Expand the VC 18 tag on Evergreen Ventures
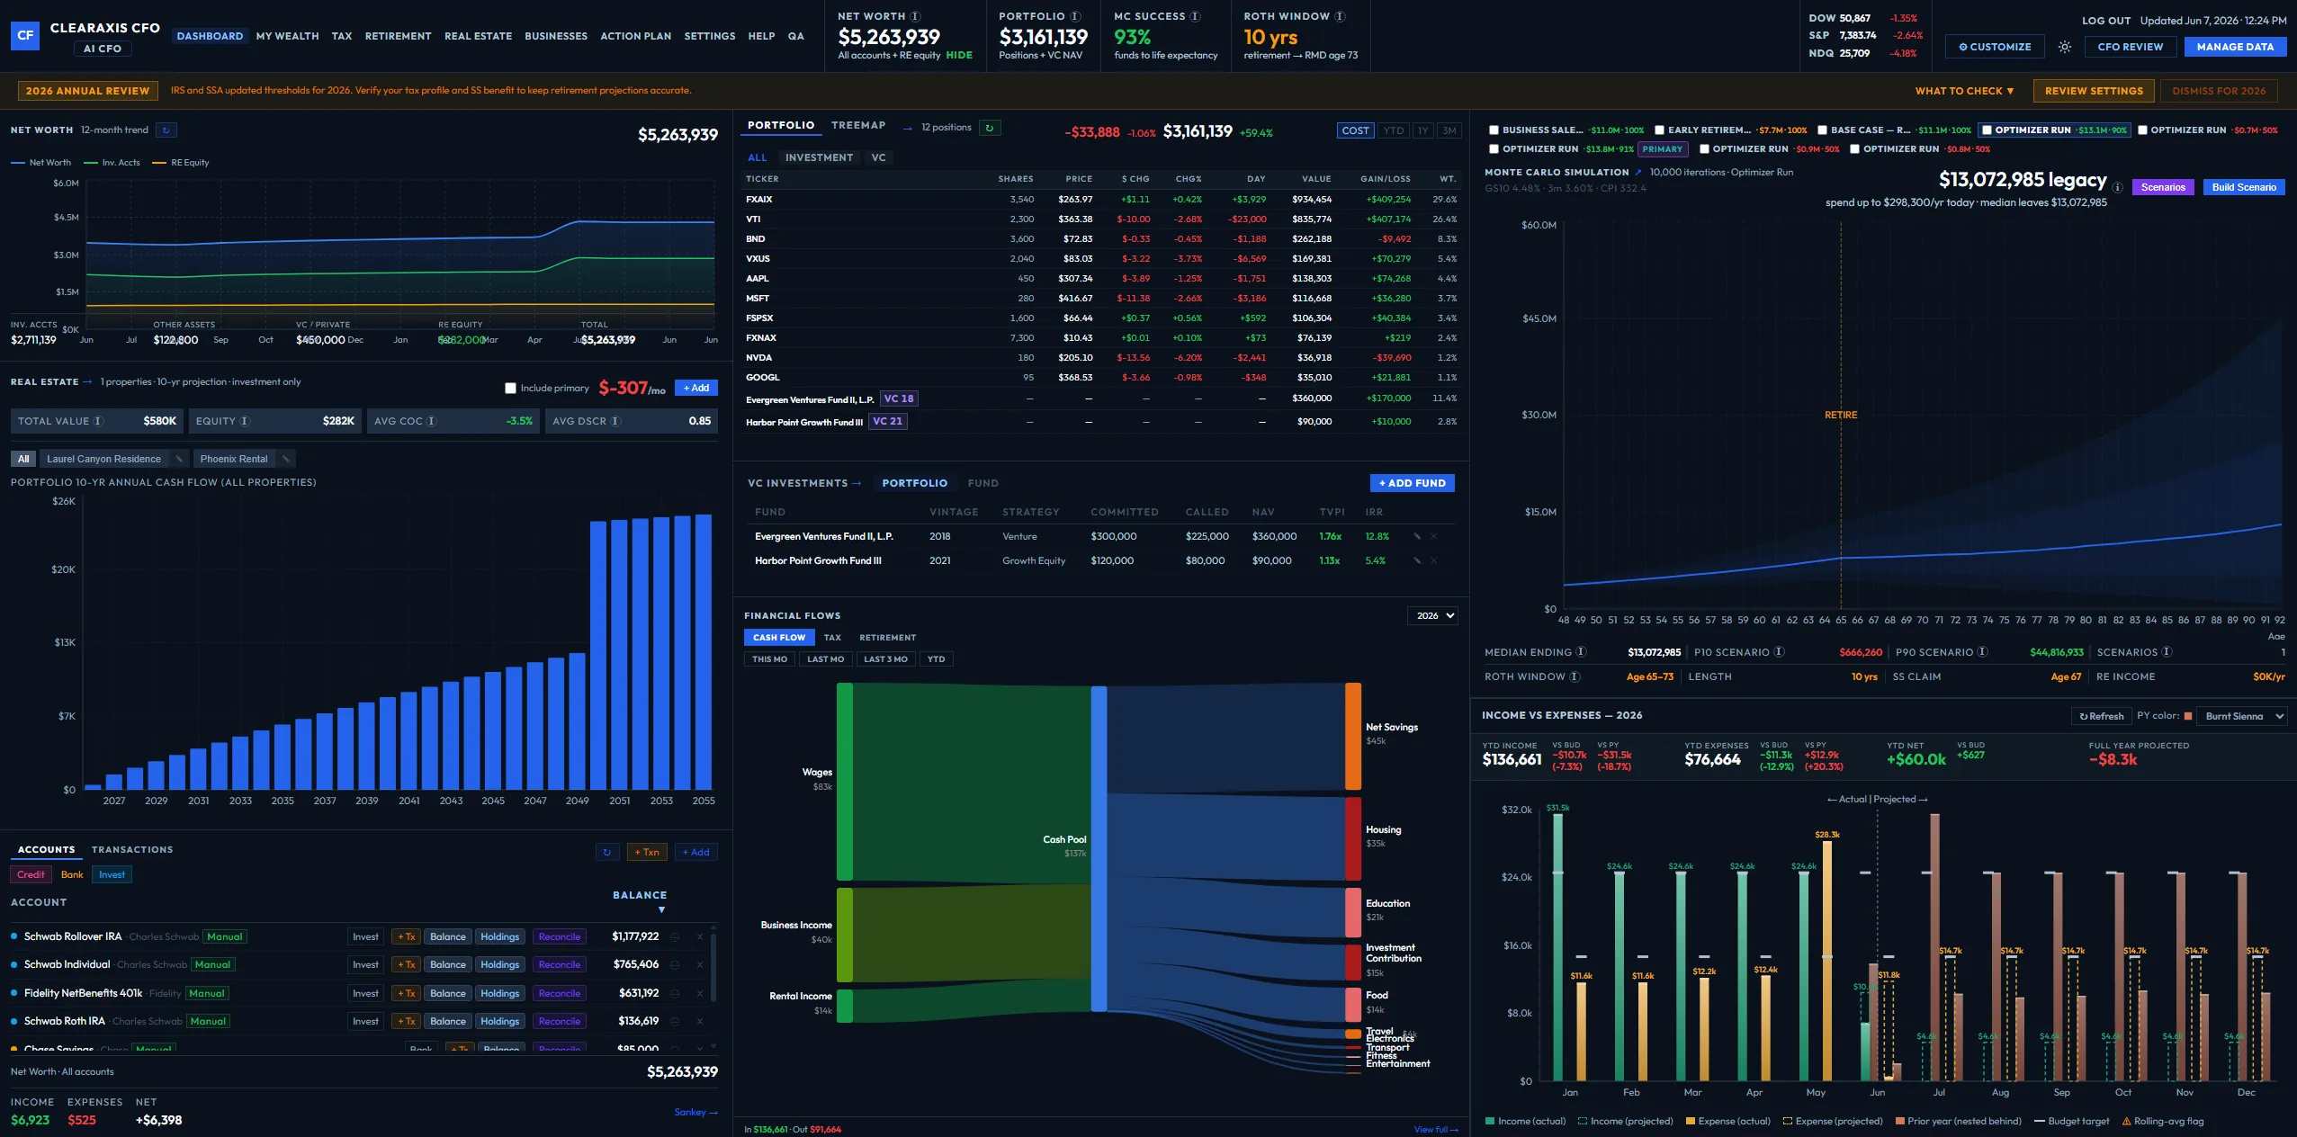 (x=899, y=398)
